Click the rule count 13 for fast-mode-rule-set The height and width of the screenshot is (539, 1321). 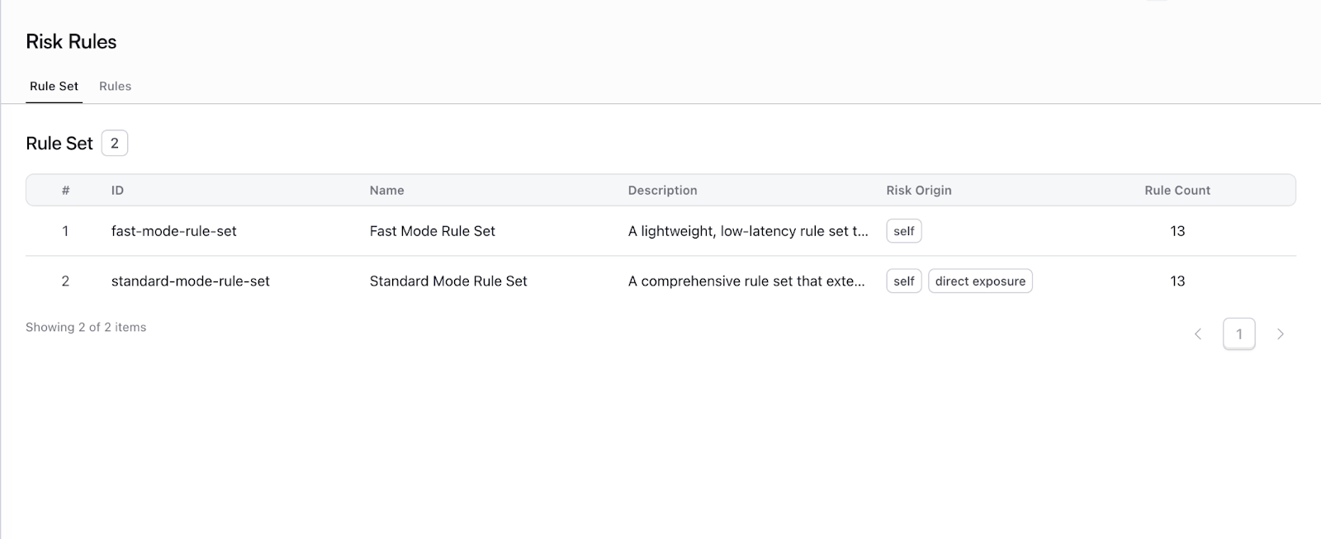coord(1177,231)
